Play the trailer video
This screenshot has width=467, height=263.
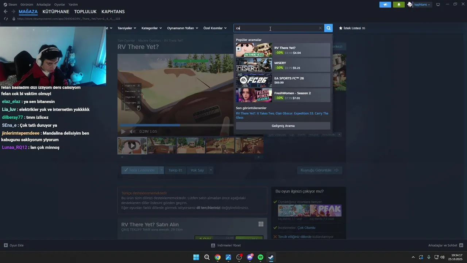[x=123, y=131]
